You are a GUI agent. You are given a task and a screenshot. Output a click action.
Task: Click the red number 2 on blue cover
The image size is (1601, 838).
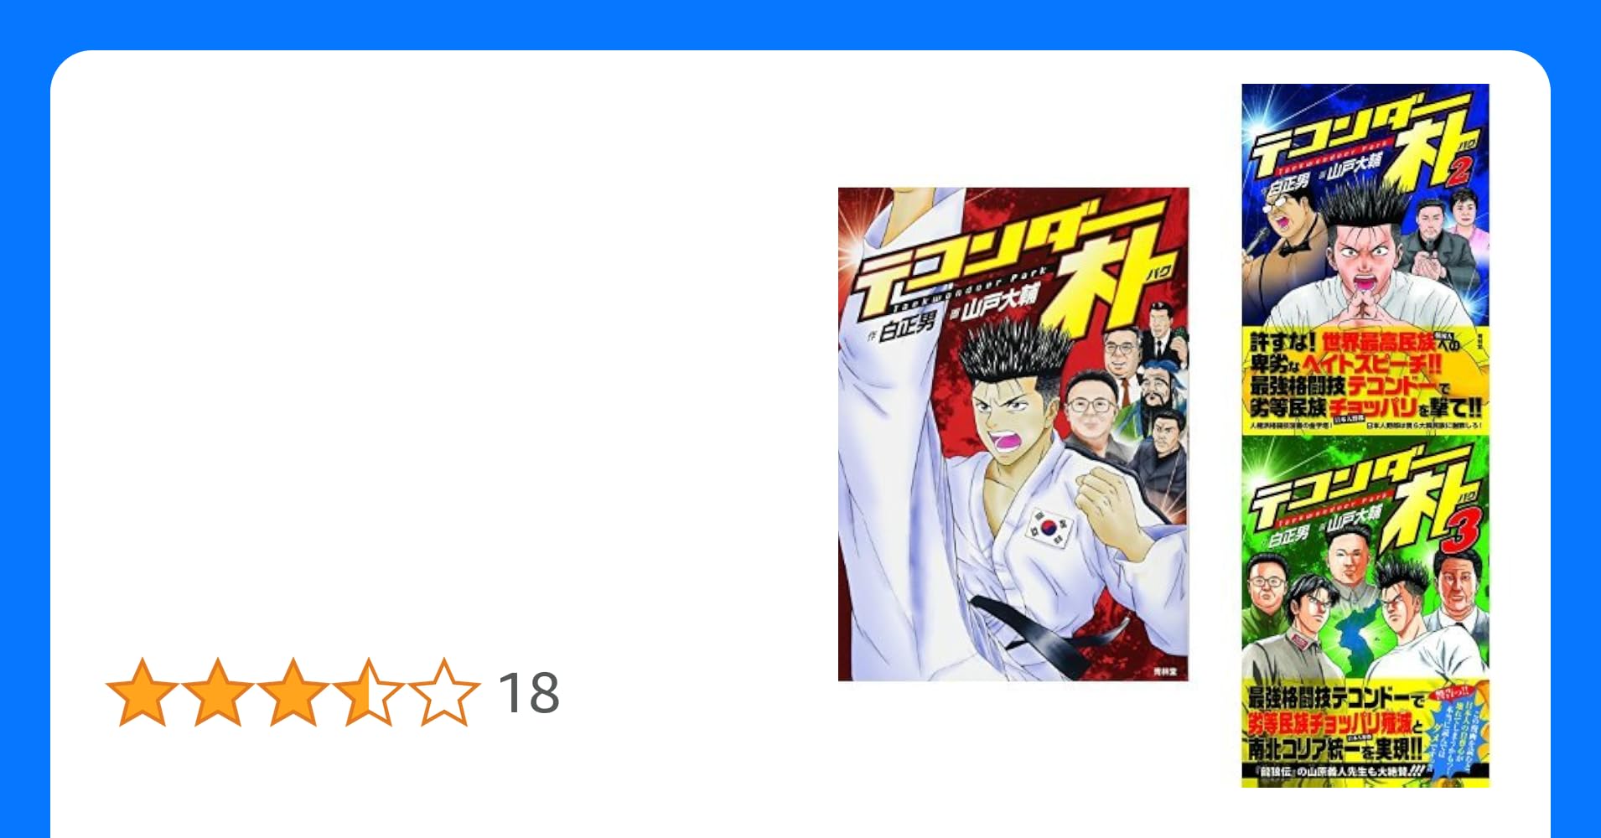pos(1457,171)
